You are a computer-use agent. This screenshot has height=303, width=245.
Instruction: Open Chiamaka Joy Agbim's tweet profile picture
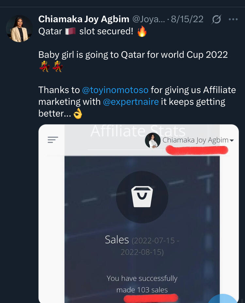[19, 28]
